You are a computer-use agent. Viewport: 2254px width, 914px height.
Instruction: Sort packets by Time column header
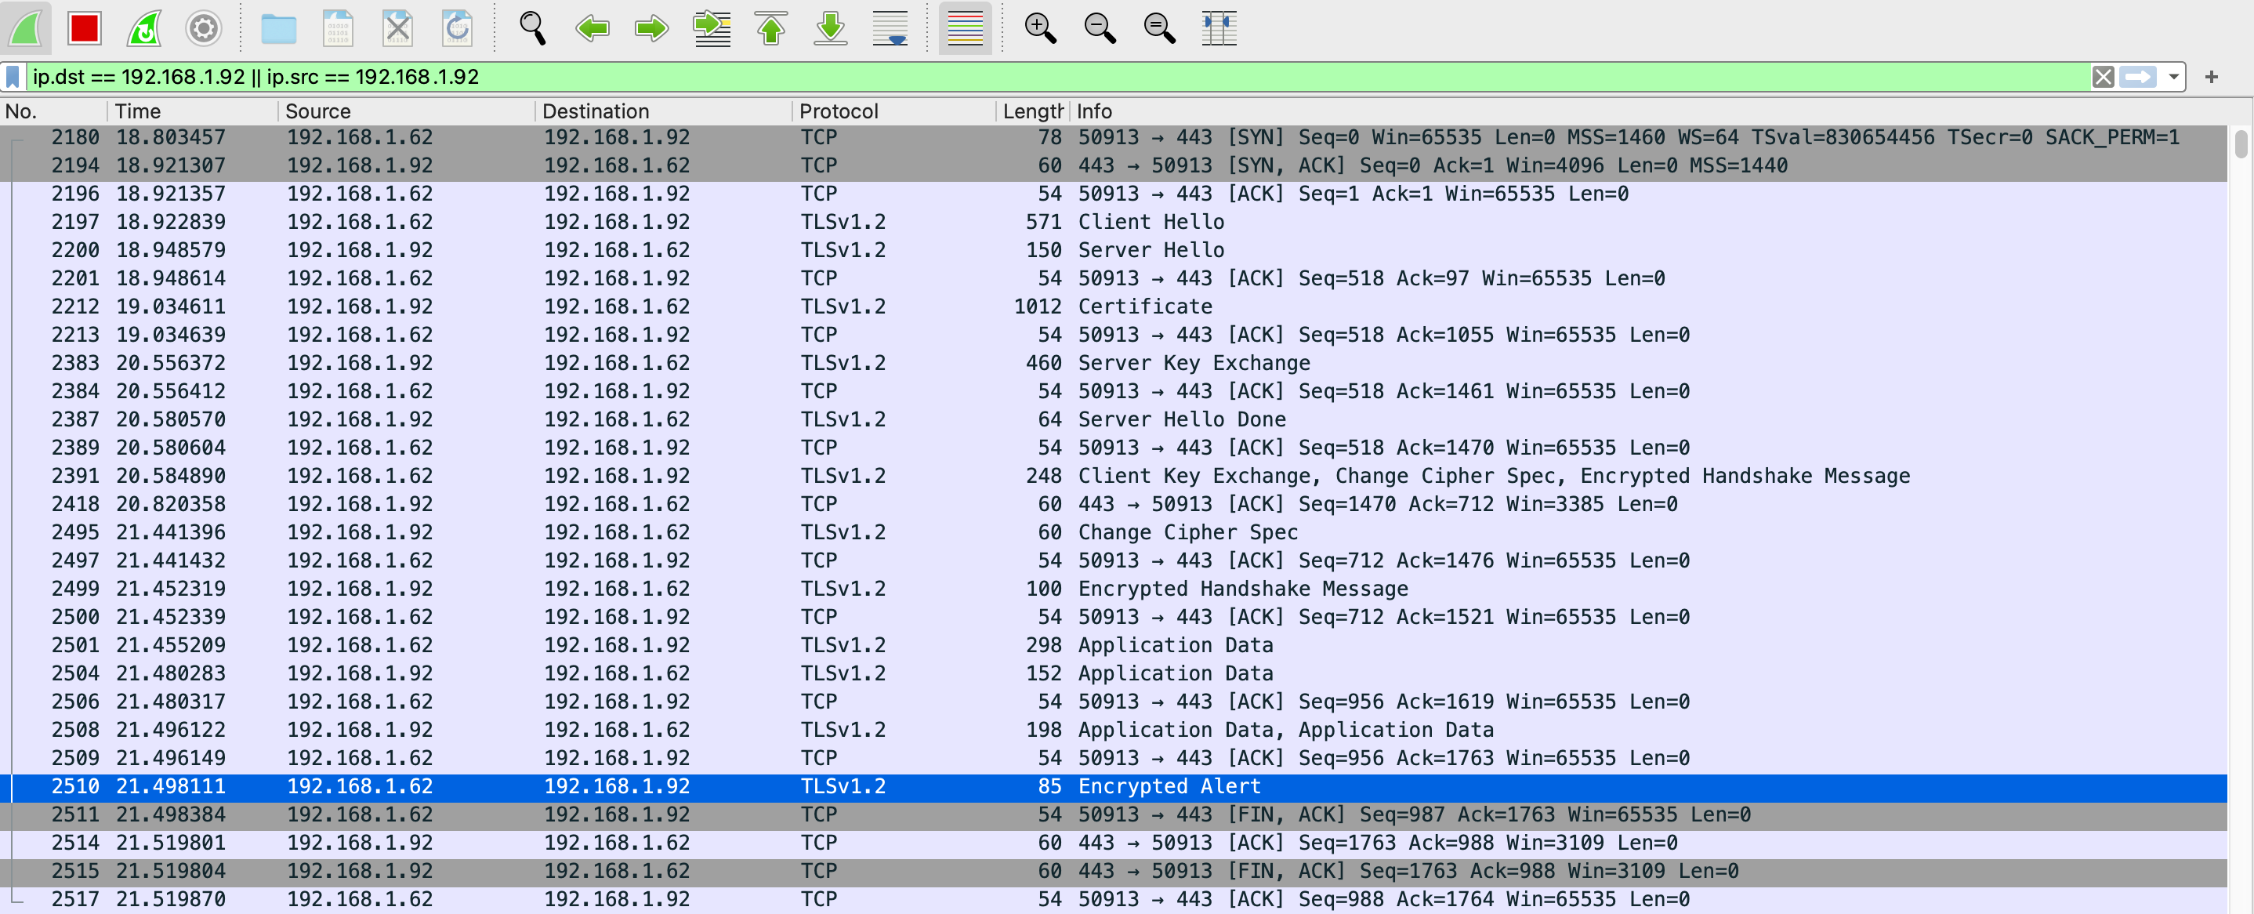click(138, 111)
